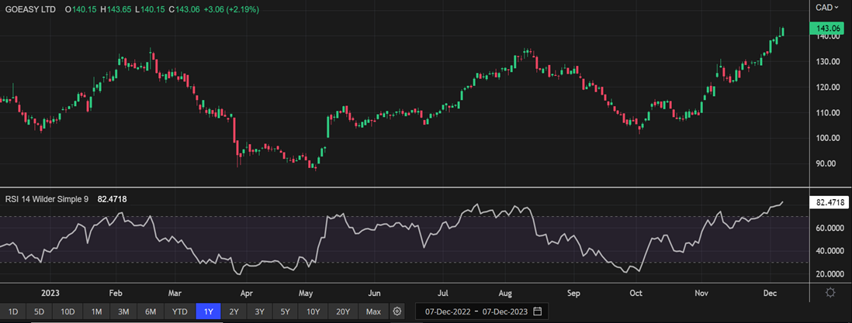This screenshot has width=852, height=323.
Task: Switch to 10D time range
Action: click(68, 311)
